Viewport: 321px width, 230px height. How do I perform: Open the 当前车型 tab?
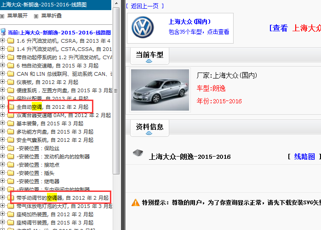149,56
